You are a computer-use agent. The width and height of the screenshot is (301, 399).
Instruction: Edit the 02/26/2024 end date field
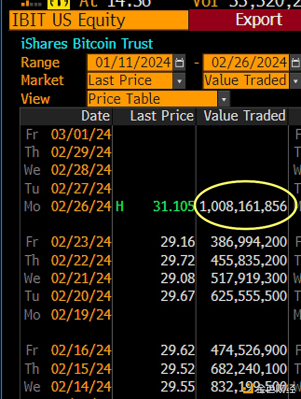[x=246, y=63]
